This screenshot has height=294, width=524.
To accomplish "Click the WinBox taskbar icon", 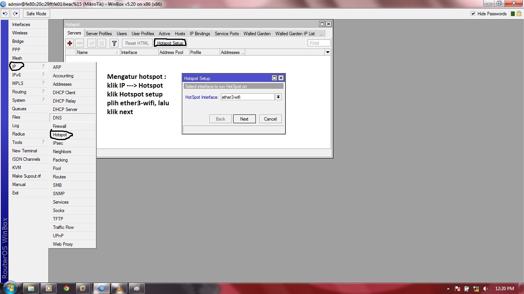I will [x=102, y=288].
